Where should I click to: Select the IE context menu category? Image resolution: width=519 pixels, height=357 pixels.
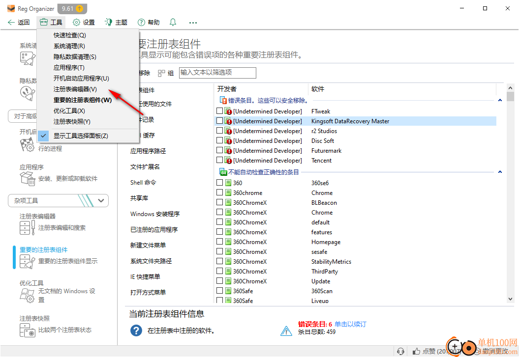pos(145,277)
